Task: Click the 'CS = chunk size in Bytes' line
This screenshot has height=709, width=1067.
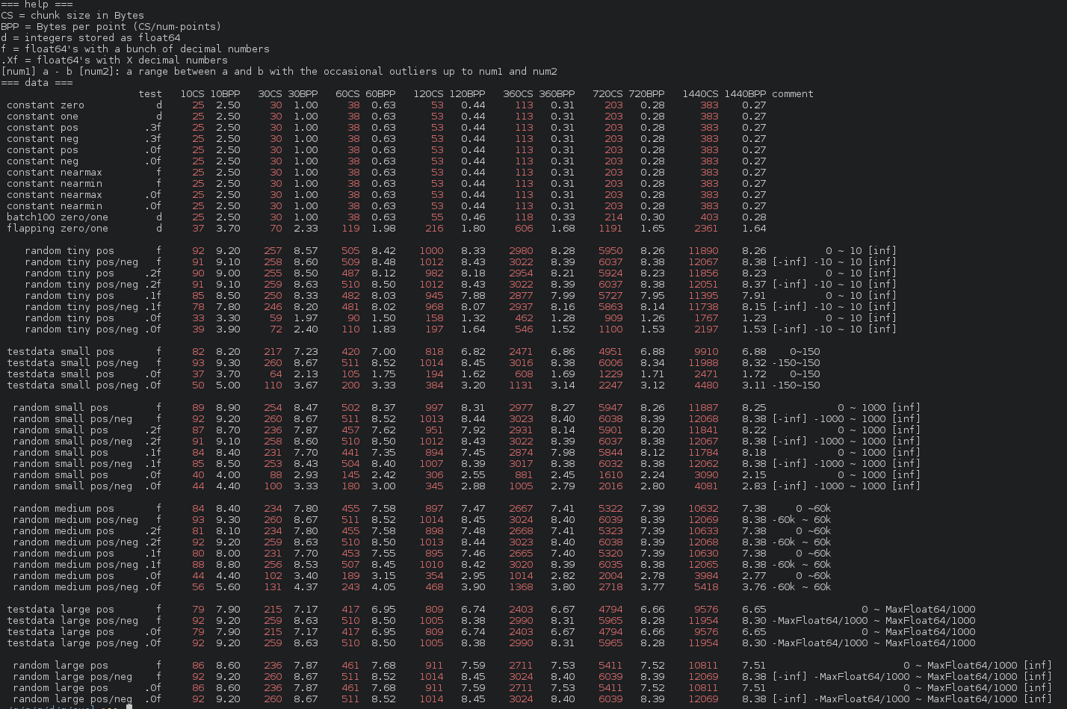Action: pyautogui.click(x=72, y=15)
